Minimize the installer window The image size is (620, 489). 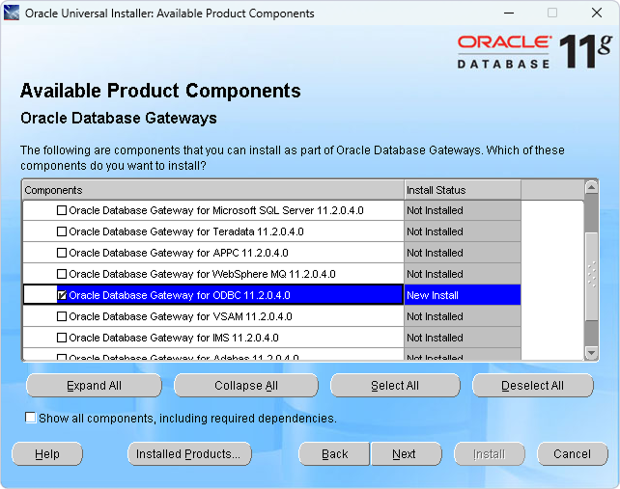click(x=509, y=14)
